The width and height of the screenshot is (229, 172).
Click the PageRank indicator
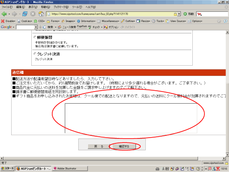[x=82, y=26]
